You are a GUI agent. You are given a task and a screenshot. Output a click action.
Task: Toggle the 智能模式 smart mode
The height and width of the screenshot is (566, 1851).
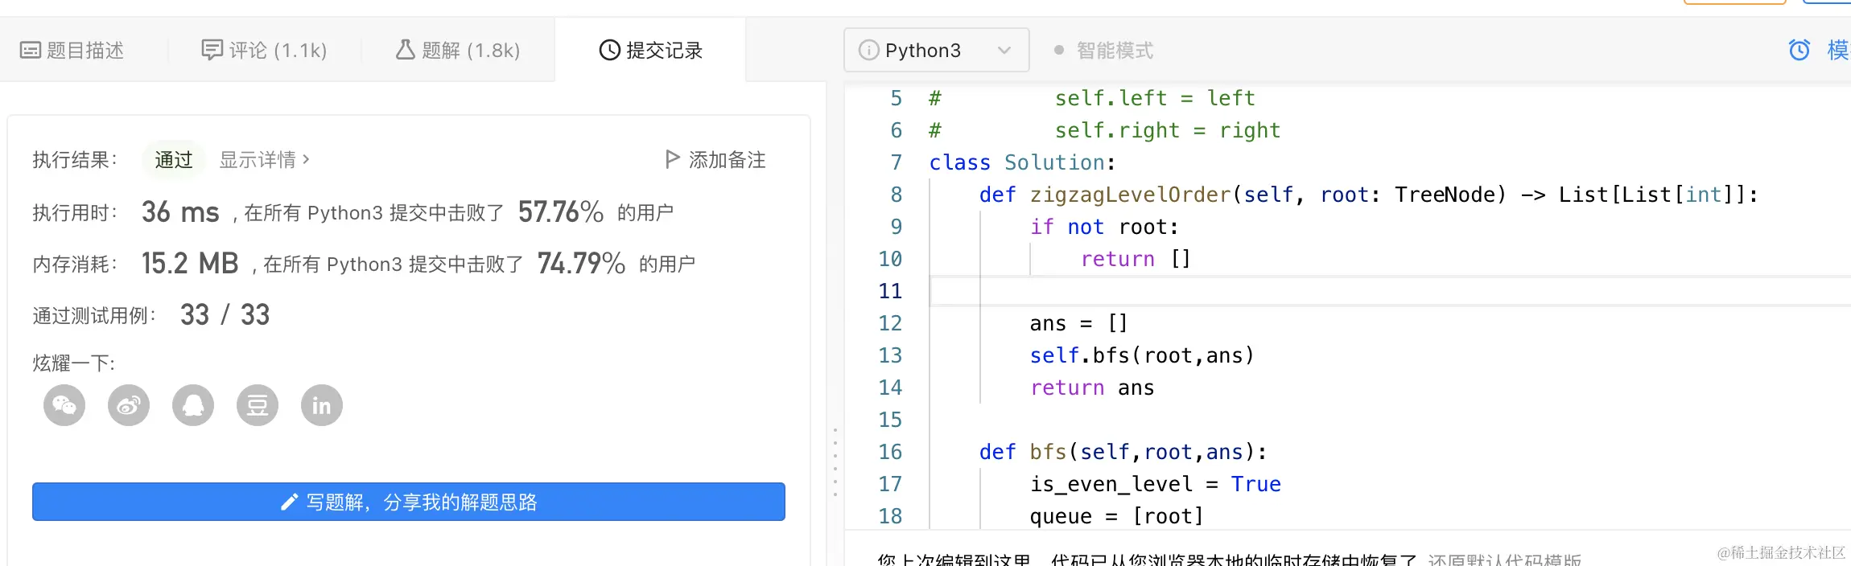[1103, 51]
